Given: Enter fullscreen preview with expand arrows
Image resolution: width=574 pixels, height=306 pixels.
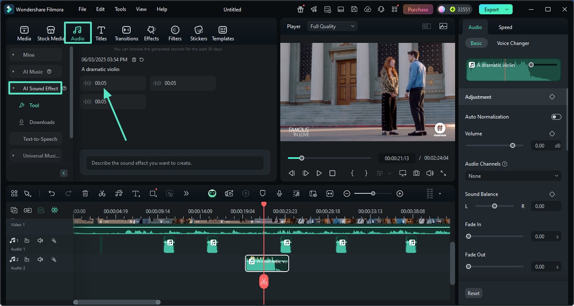Looking at the screenshot, I should [x=443, y=173].
